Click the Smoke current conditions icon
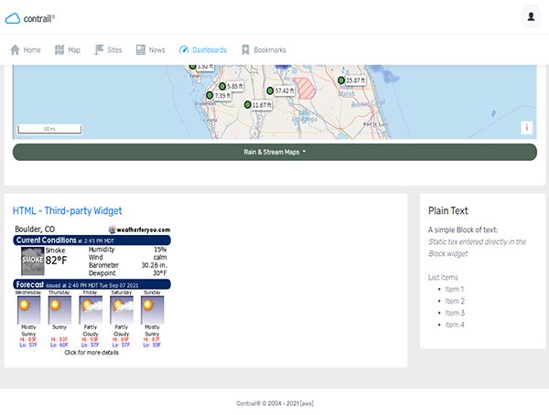This screenshot has height=415, width=549. (32, 260)
